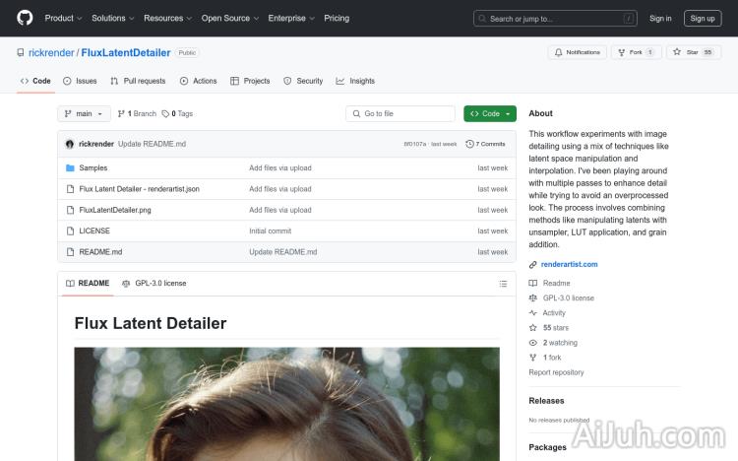
Task: Expand the green Code dropdown
Action: point(490,114)
